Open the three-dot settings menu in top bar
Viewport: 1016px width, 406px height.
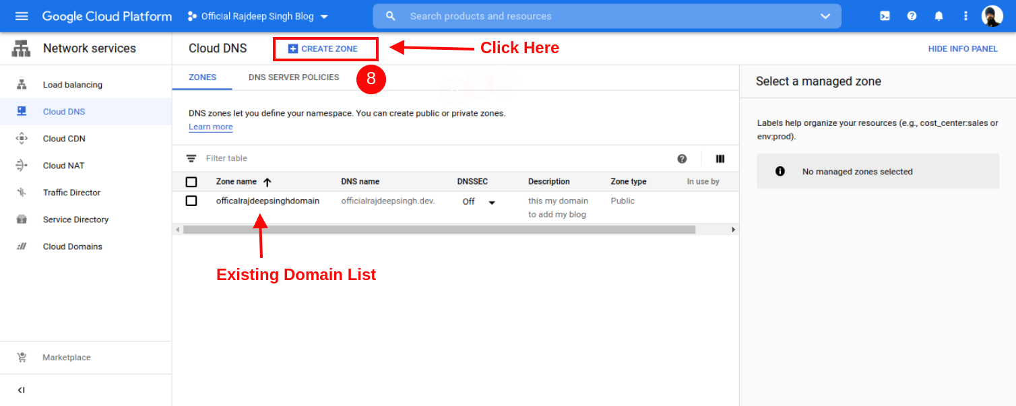click(x=965, y=16)
